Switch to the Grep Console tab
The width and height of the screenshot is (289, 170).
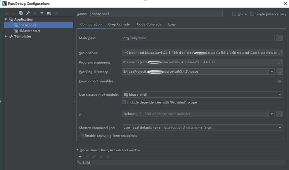119,24
